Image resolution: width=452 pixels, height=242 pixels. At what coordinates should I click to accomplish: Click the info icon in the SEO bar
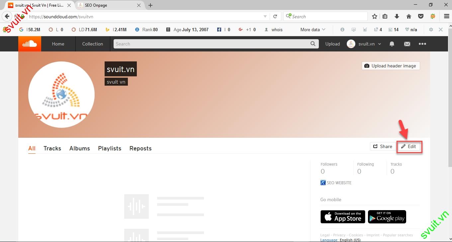(342, 30)
